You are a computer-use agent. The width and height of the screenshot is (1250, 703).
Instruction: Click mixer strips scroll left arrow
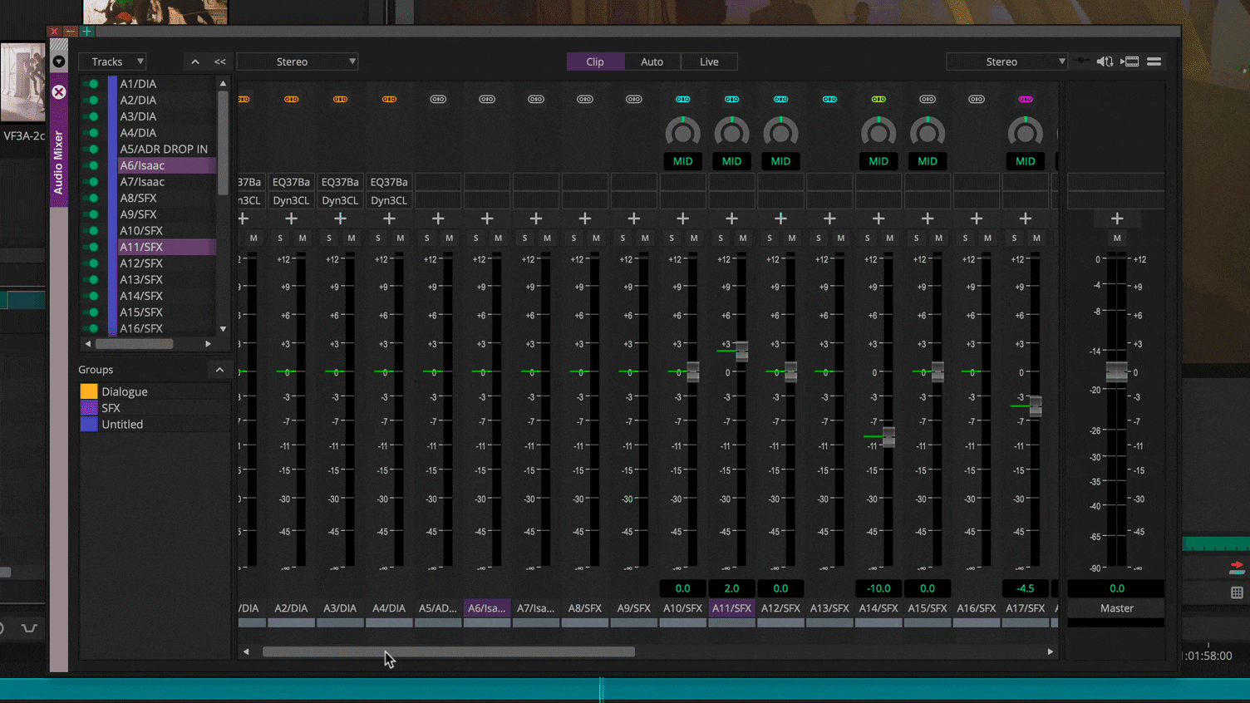point(246,652)
